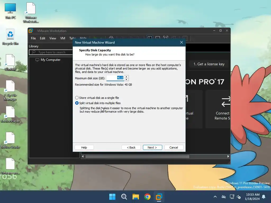Launch 7-Zip File Manager shortcut
271x203 pixels.
point(10,90)
